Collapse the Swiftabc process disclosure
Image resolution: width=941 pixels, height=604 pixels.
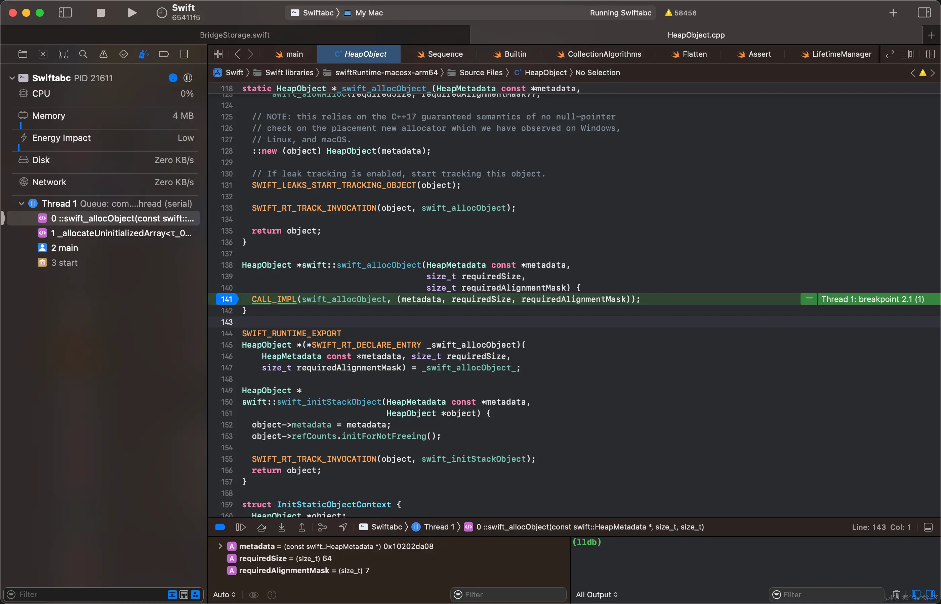point(12,78)
